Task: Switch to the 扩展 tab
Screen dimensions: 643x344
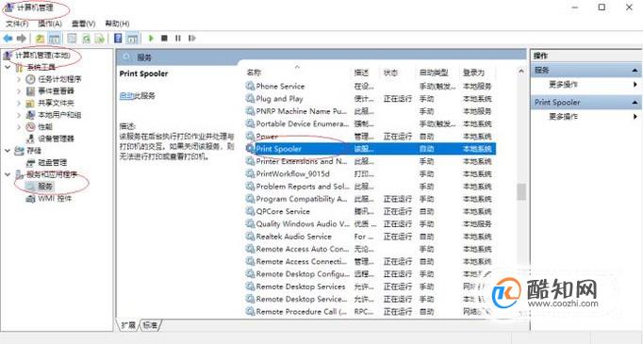Action: (128, 325)
